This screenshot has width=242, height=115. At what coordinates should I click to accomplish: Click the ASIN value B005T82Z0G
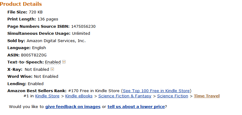(x=34, y=55)
